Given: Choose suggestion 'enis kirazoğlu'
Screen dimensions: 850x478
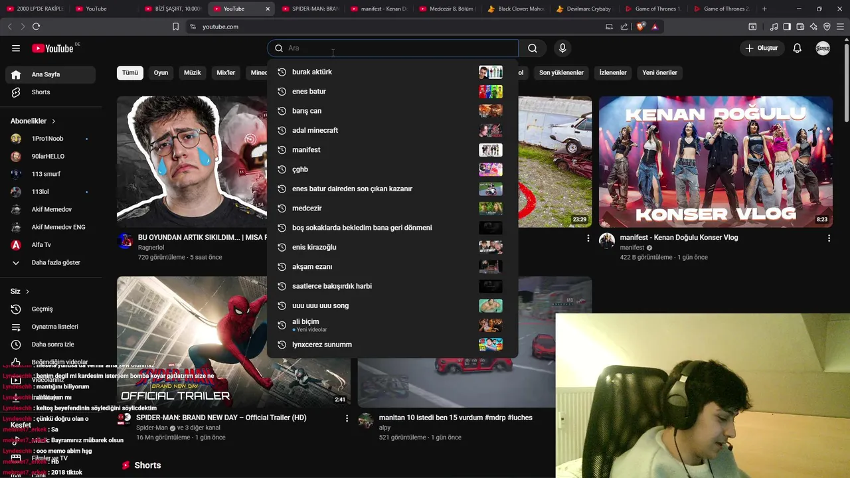Looking at the screenshot, I should tap(392, 247).
